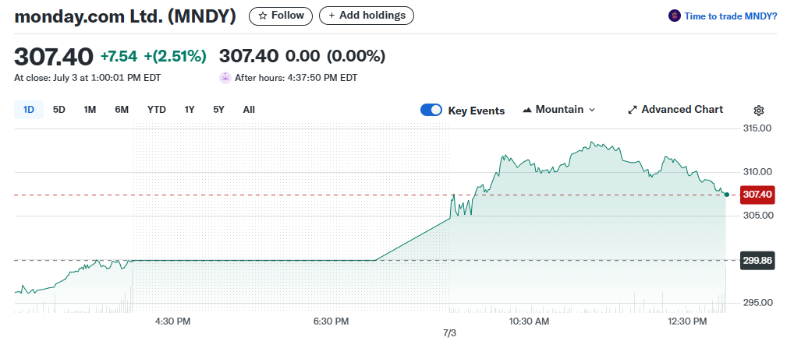Screen dimensions: 794x348
Task: Click the monday.com Ltd. (MNDY) heading
Action: coord(125,16)
